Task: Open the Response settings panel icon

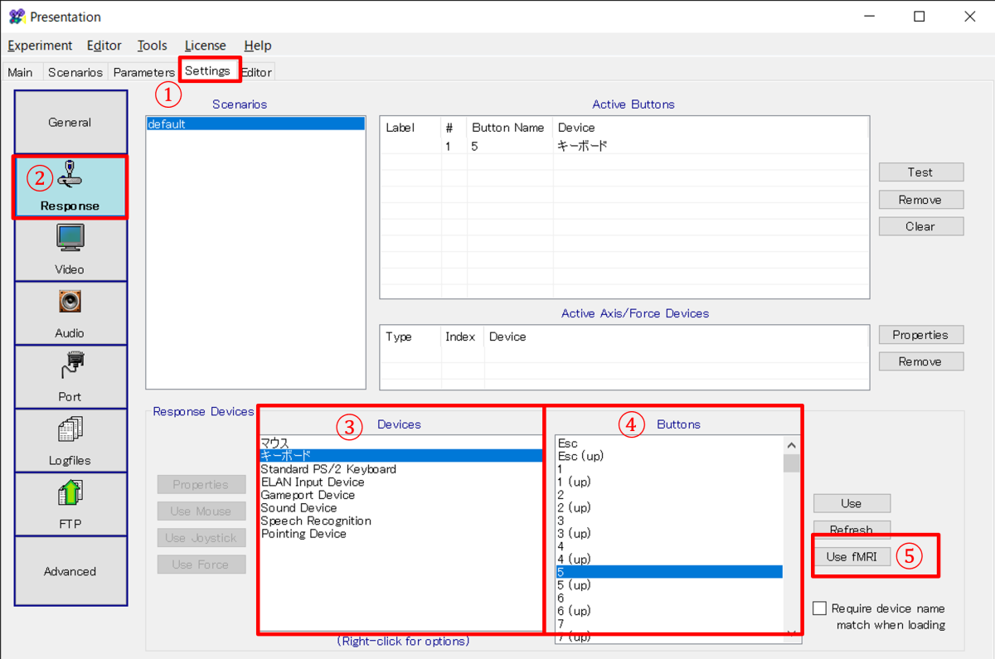Action: [x=70, y=175]
